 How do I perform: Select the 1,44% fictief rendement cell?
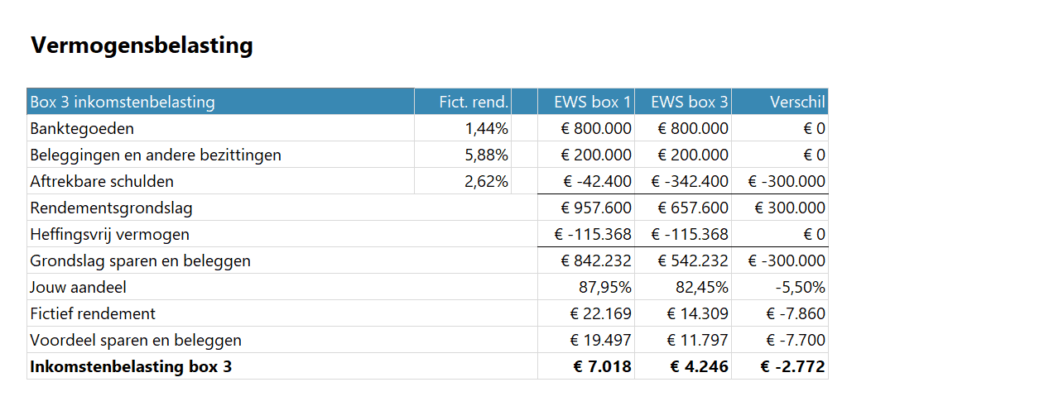coord(486,129)
